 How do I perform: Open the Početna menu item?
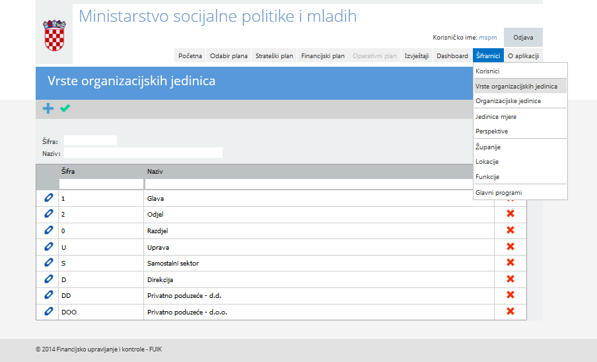point(190,55)
